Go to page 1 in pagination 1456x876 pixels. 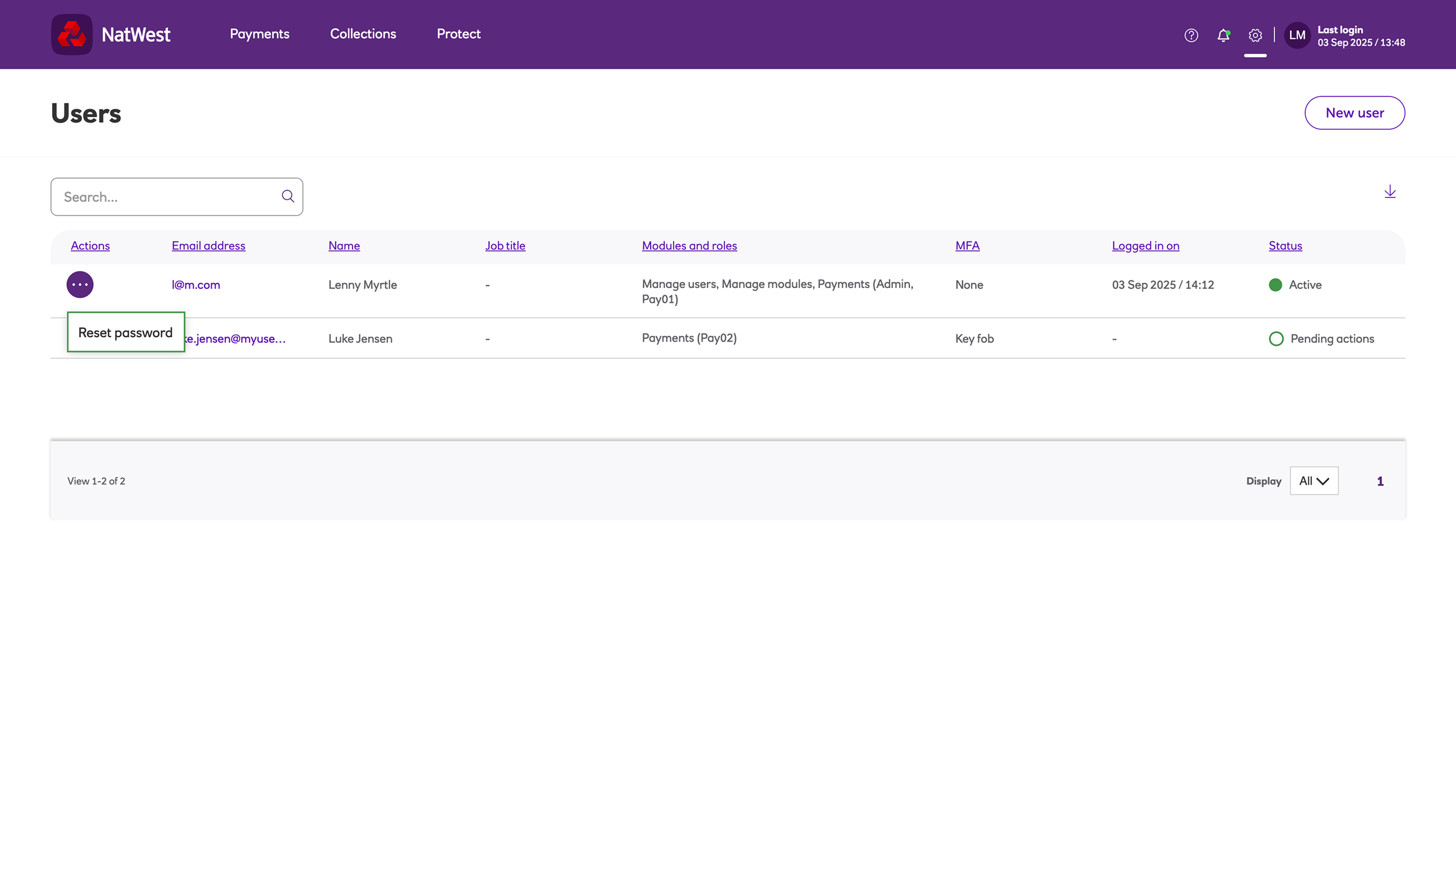click(1380, 481)
